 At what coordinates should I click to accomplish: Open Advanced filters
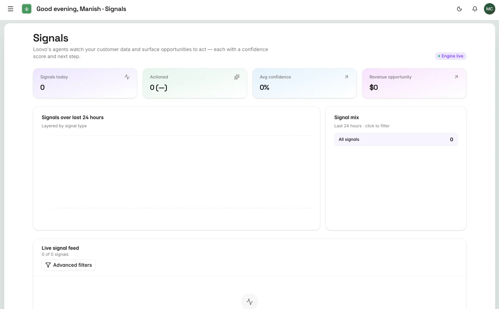coord(69,265)
